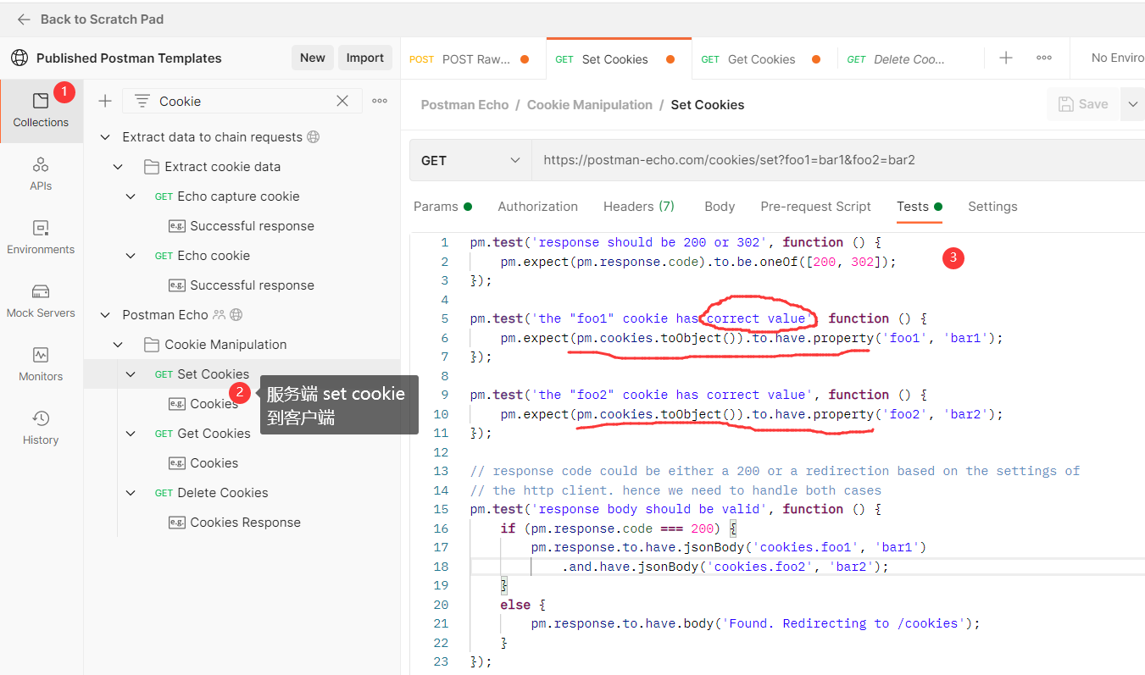Select the Echo cookie request
The width and height of the screenshot is (1145, 675).
click(x=214, y=256)
